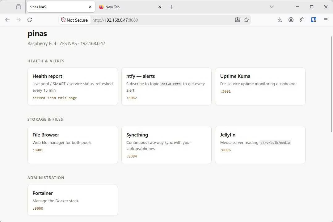Select the pinas NAS tab
Viewport: 333px width, 222px height.
click(x=61, y=7)
